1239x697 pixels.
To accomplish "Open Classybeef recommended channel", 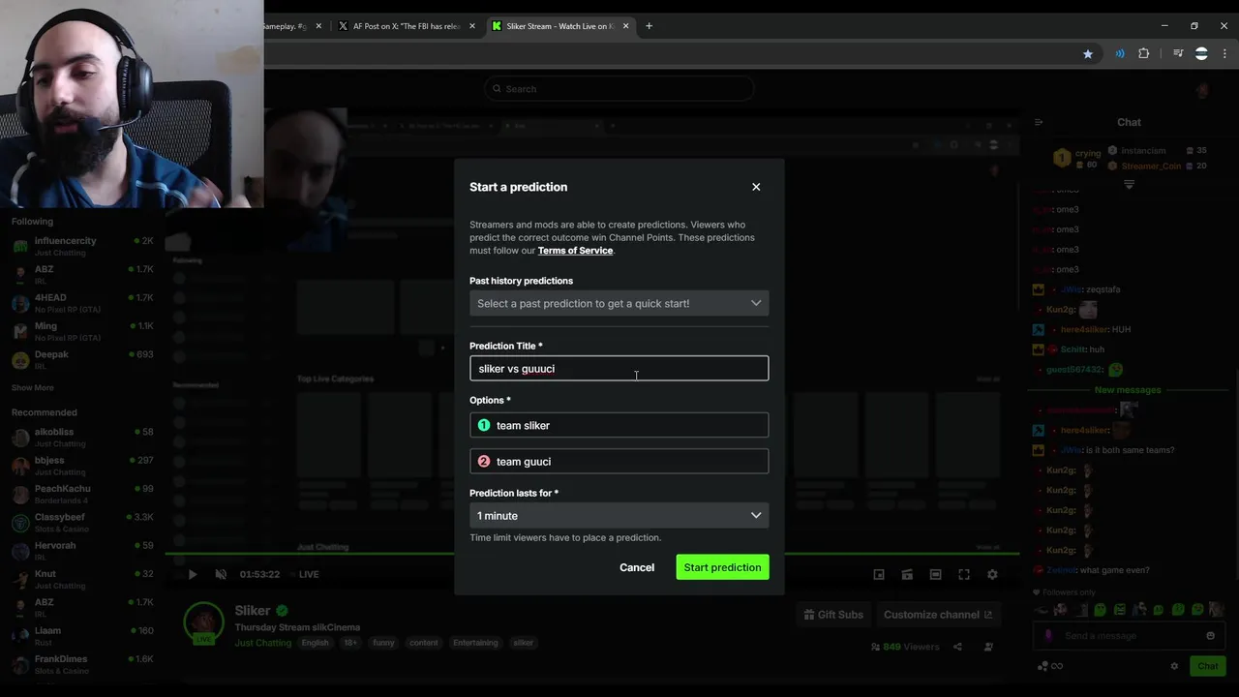I will pos(82,523).
